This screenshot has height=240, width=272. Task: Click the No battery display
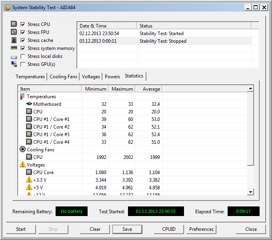click(x=72, y=211)
